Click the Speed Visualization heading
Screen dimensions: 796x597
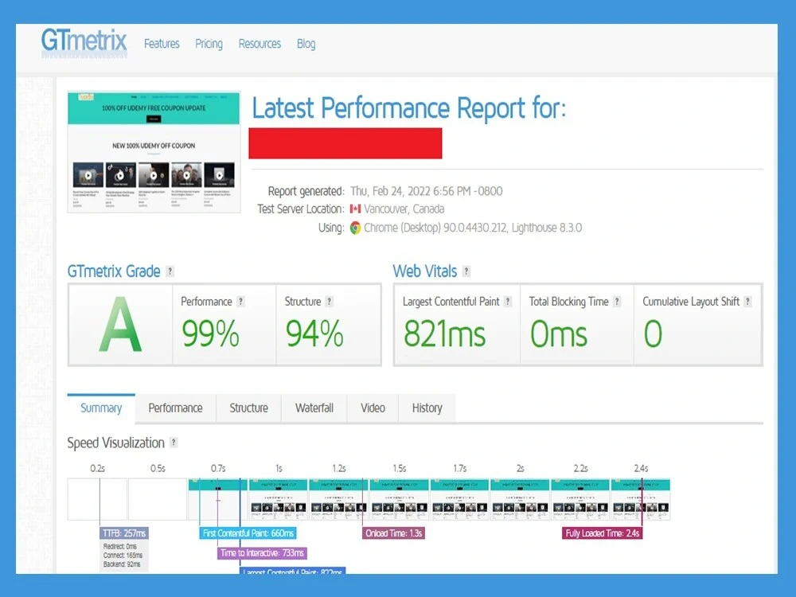point(115,443)
